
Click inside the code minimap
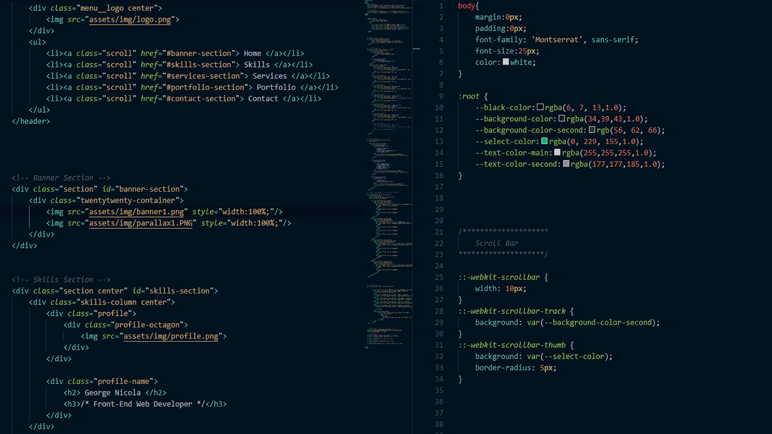tap(389, 181)
